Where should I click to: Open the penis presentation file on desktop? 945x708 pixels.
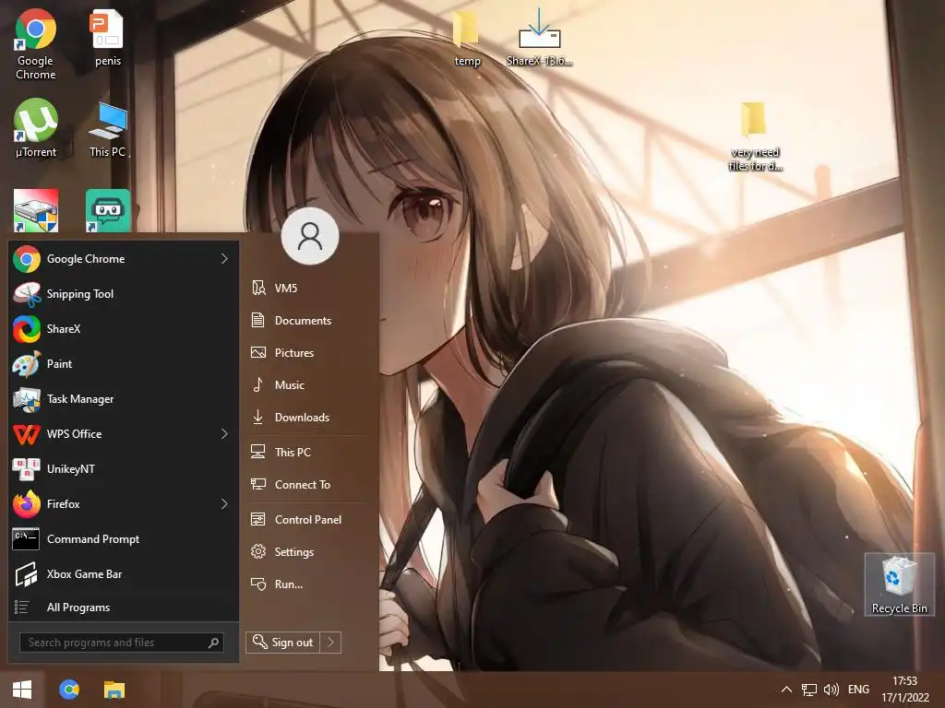pyautogui.click(x=108, y=38)
